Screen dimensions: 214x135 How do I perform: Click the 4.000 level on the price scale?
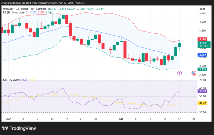202,22
